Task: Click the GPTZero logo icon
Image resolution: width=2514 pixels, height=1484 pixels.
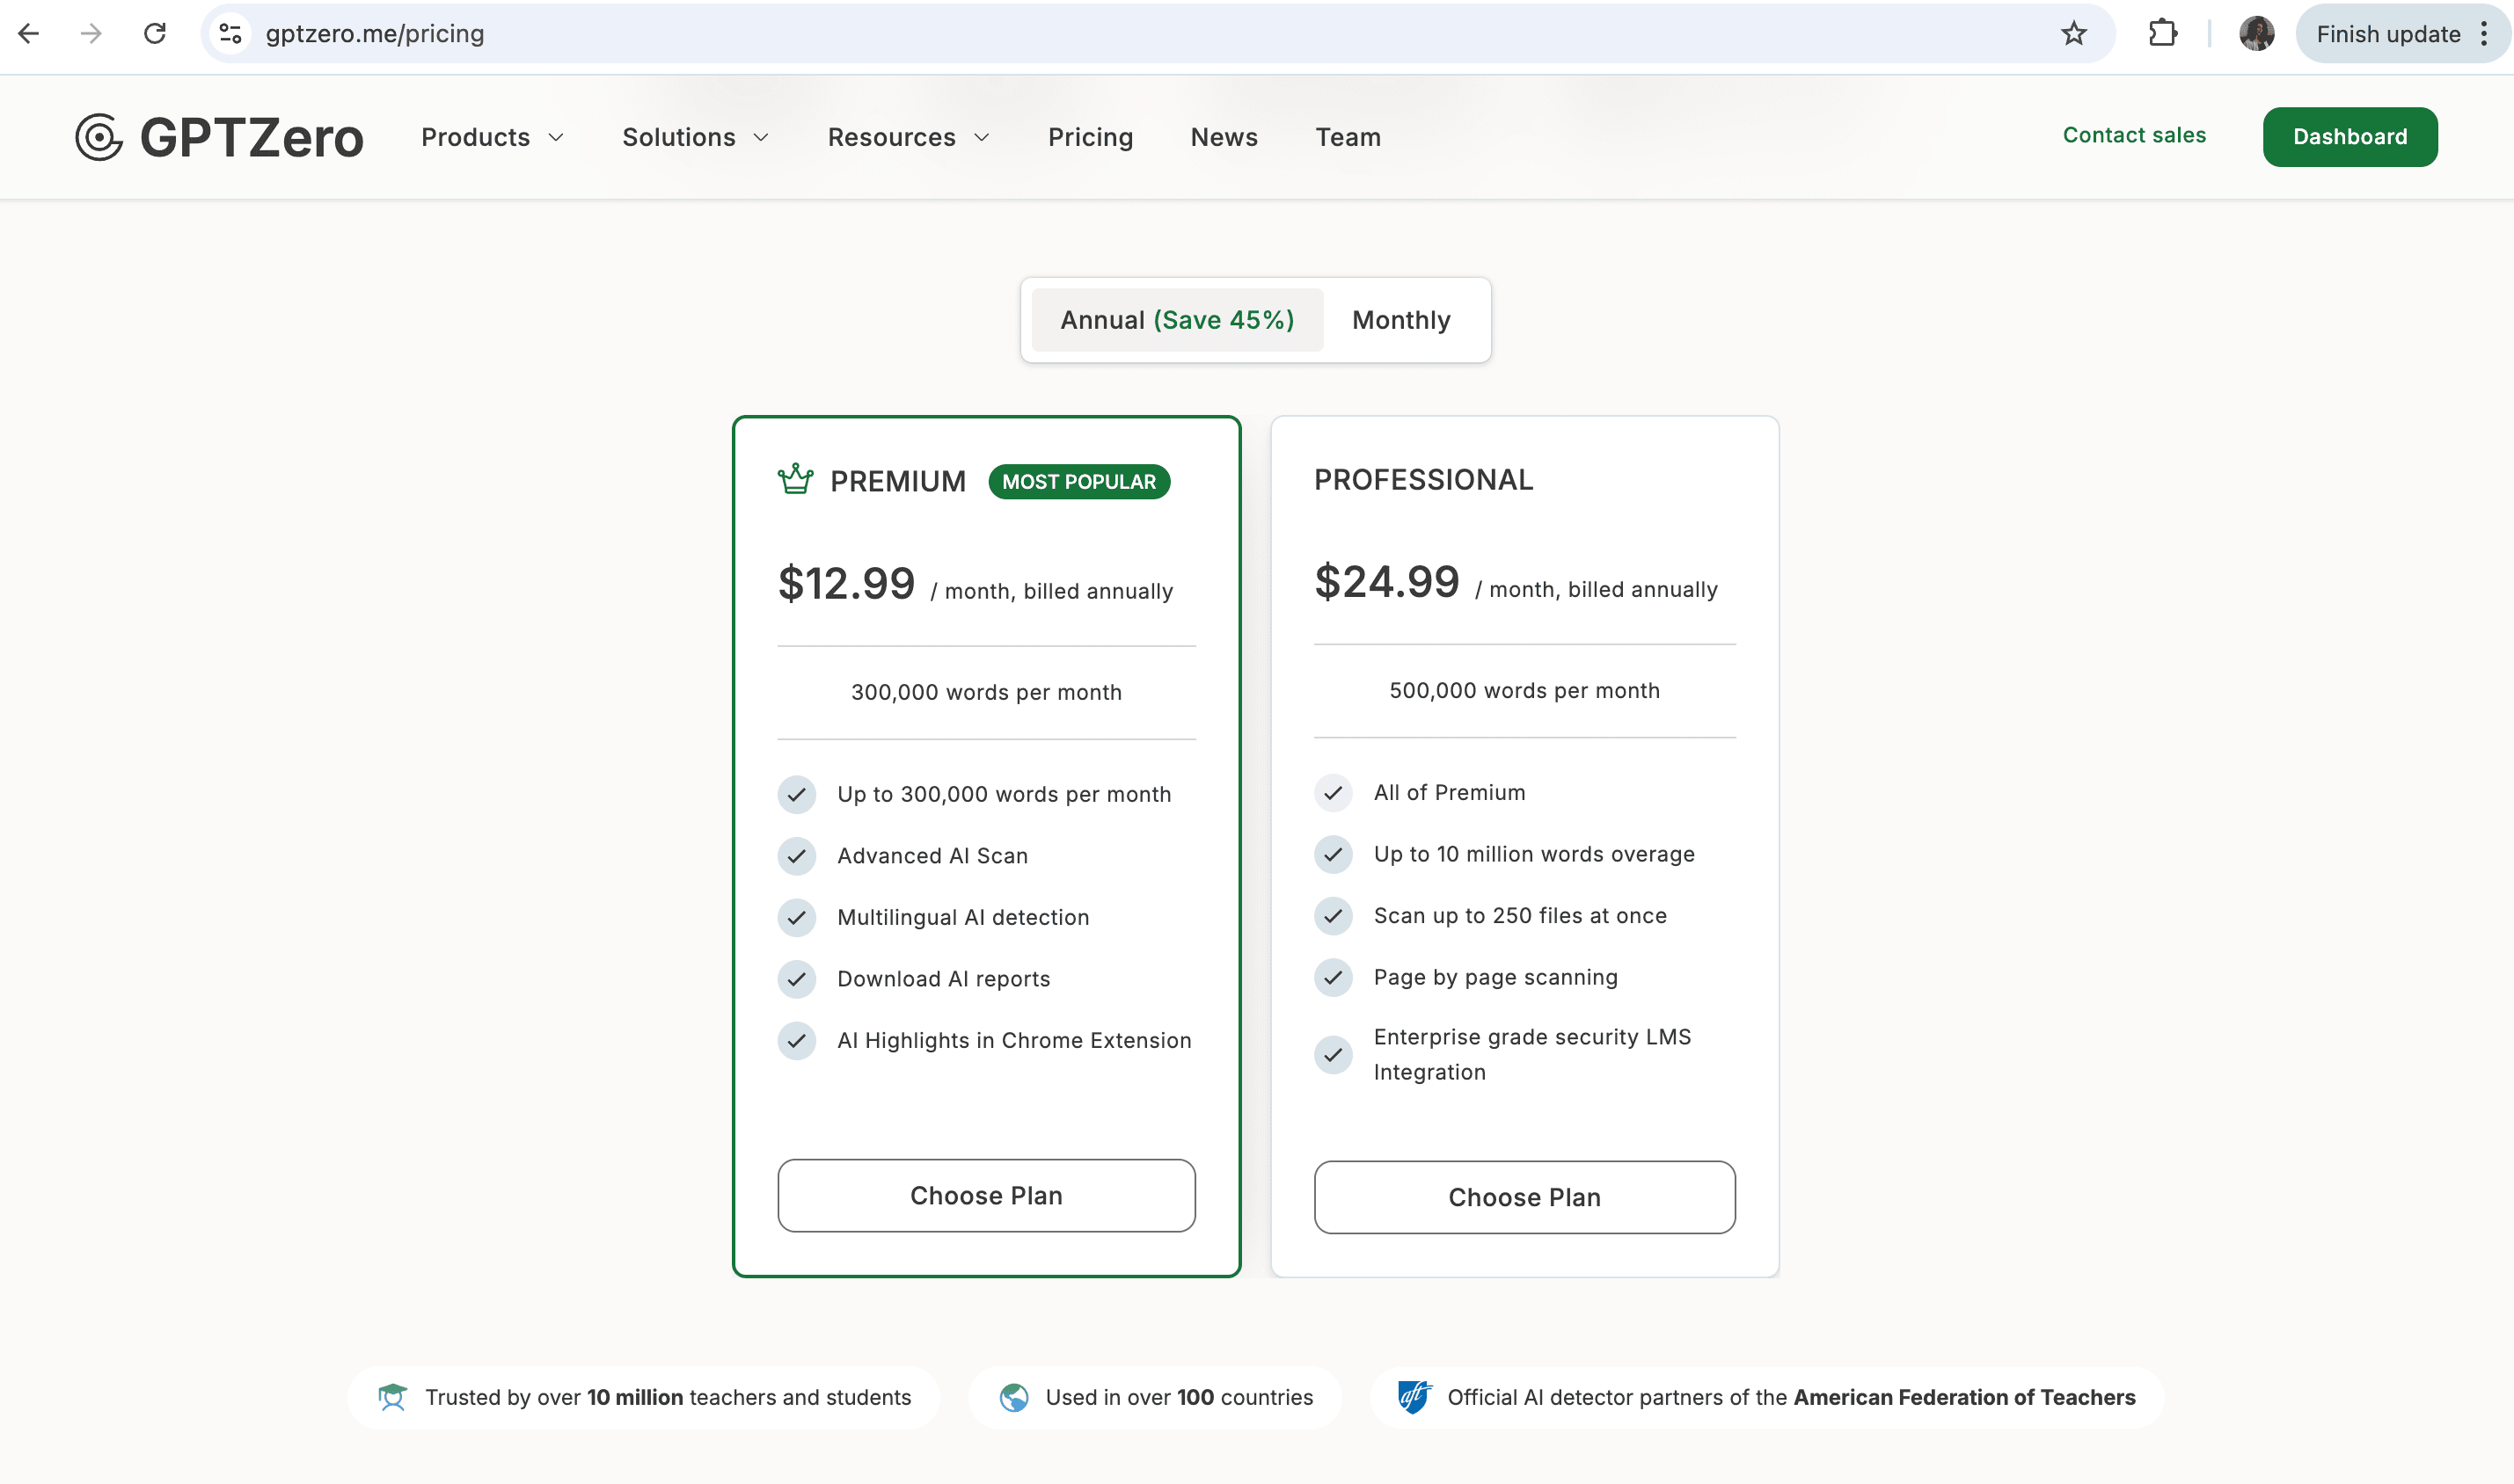Action: [99, 137]
